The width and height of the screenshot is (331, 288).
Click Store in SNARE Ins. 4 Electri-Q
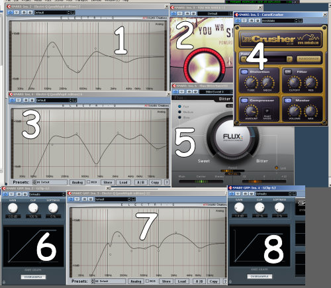click(x=108, y=182)
